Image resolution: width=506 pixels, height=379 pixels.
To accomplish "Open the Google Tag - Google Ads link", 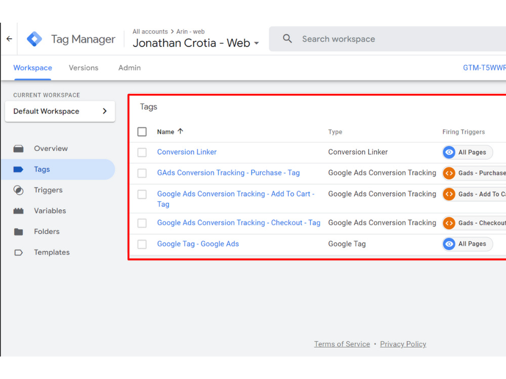I will pos(198,244).
